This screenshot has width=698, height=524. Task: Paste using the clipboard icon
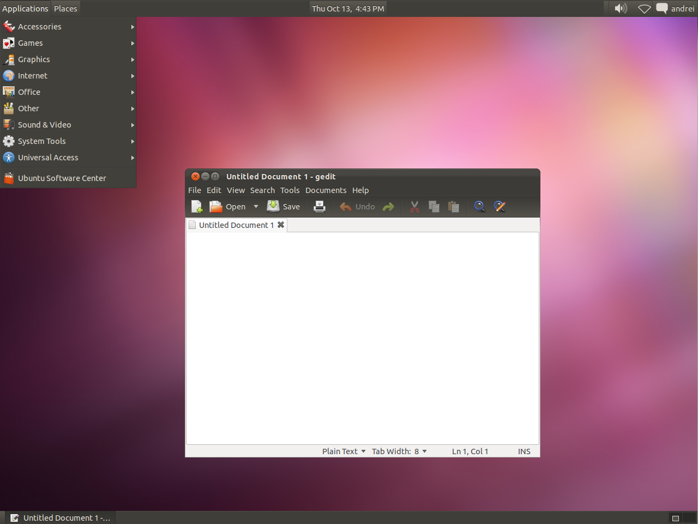pyautogui.click(x=454, y=207)
